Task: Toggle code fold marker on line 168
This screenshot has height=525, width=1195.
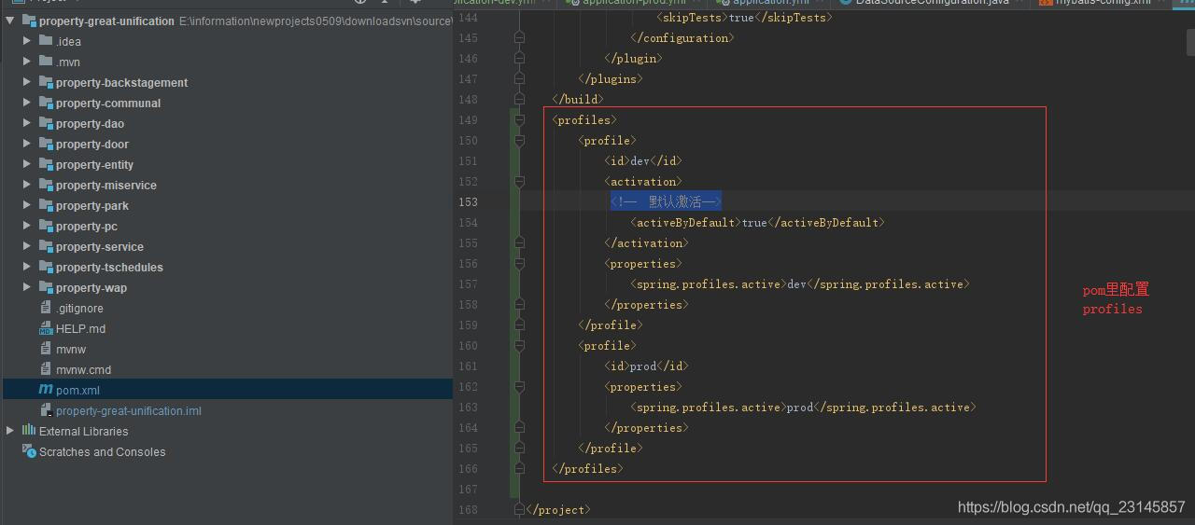Action: coord(519,509)
